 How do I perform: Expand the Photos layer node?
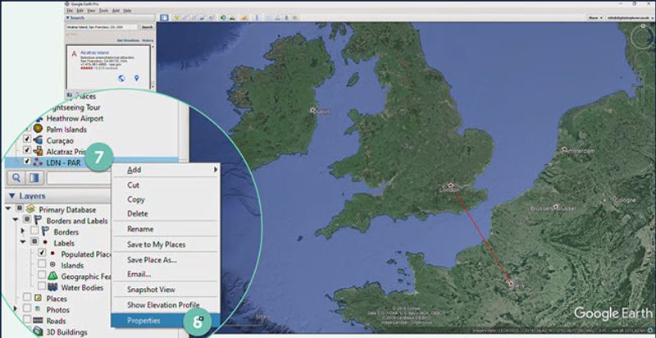tap(16, 308)
